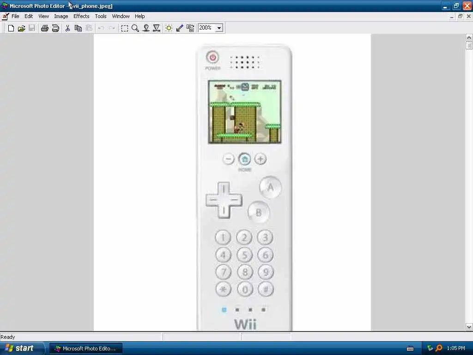473x355 pixels.
Task: Click the keyboard icon in taskbar
Action: pyautogui.click(x=410, y=349)
